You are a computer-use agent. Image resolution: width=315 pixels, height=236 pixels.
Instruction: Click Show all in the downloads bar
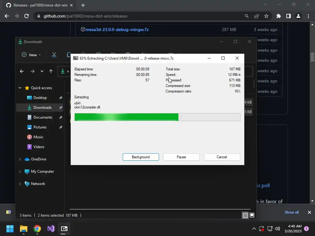(x=292, y=212)
